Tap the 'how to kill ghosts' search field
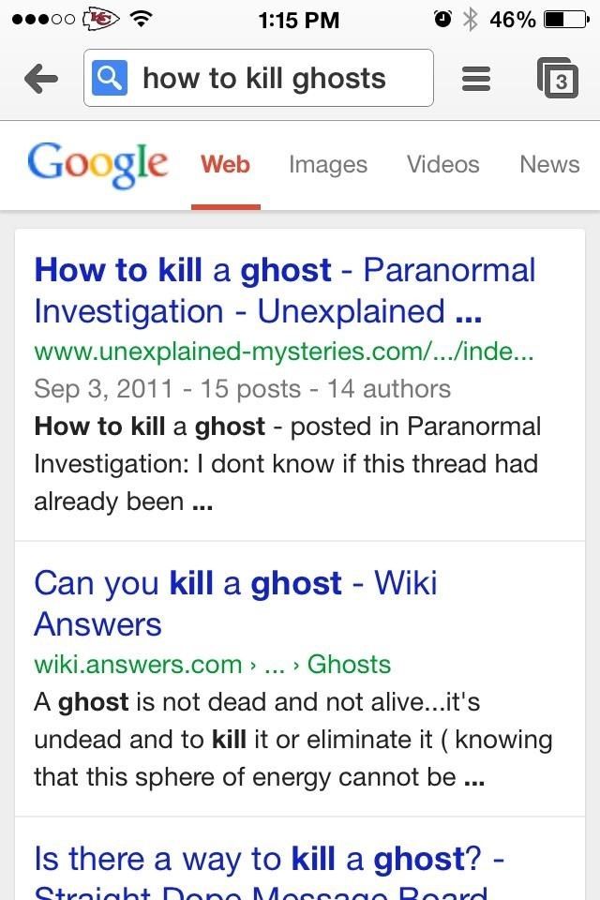 pyautogui.click(x=259, y=78)
